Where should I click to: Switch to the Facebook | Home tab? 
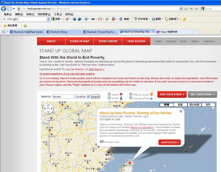64,32
